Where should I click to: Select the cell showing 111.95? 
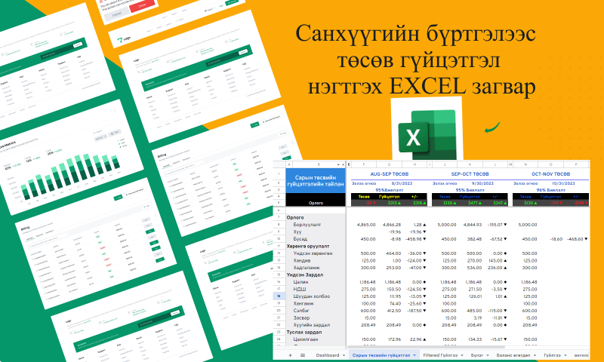(393, 296)
